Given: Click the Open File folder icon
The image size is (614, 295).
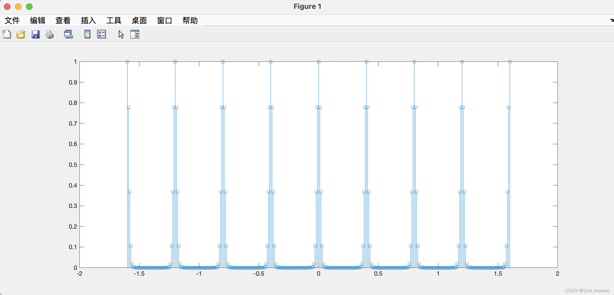Looking at the screenshot, I should tap(21, 34).
